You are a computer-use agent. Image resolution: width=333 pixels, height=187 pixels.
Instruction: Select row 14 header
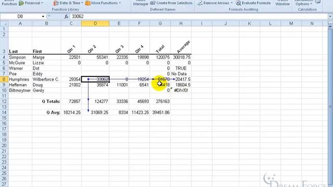(x=4, y=112)
